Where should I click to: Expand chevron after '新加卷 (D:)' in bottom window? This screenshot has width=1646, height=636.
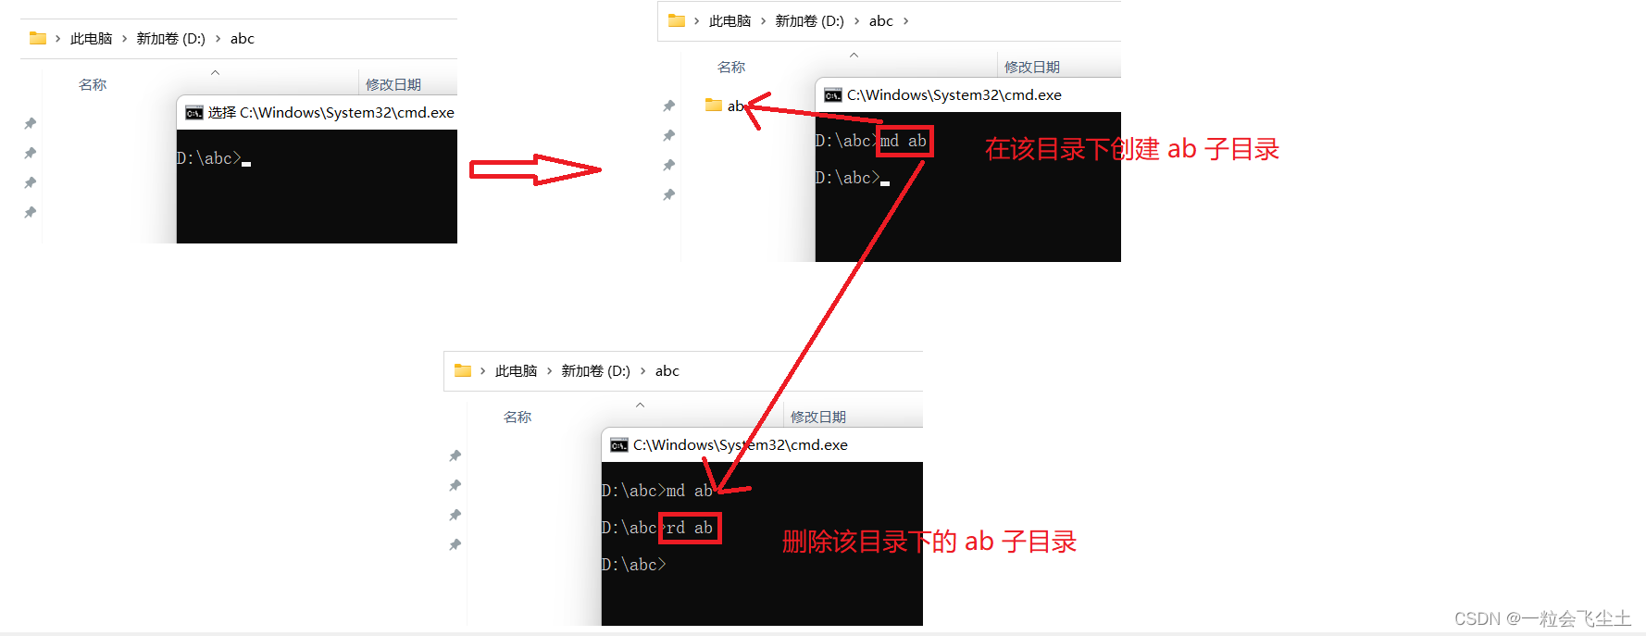(642, 371)
